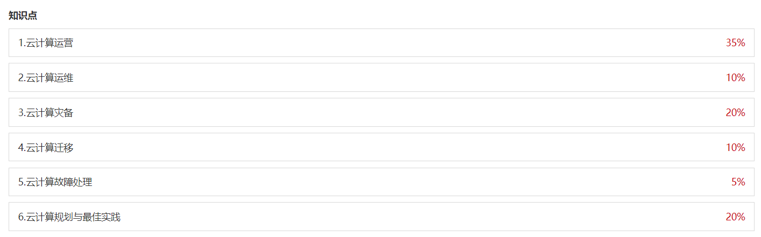
Task: Choose the 6.云计算规划与最佳实践 label
Action: coord(69,217)
